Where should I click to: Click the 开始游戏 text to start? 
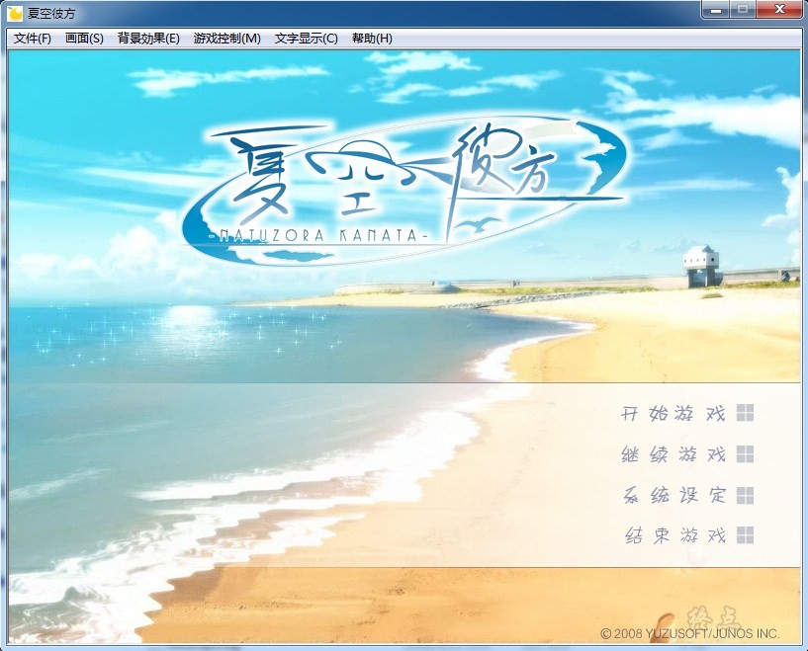673,414
